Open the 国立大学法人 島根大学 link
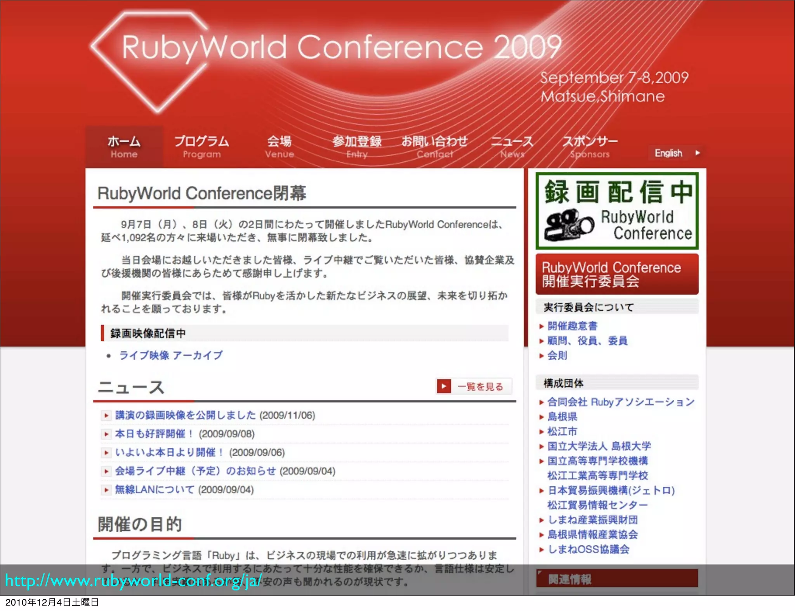 (x=599, y=446)
